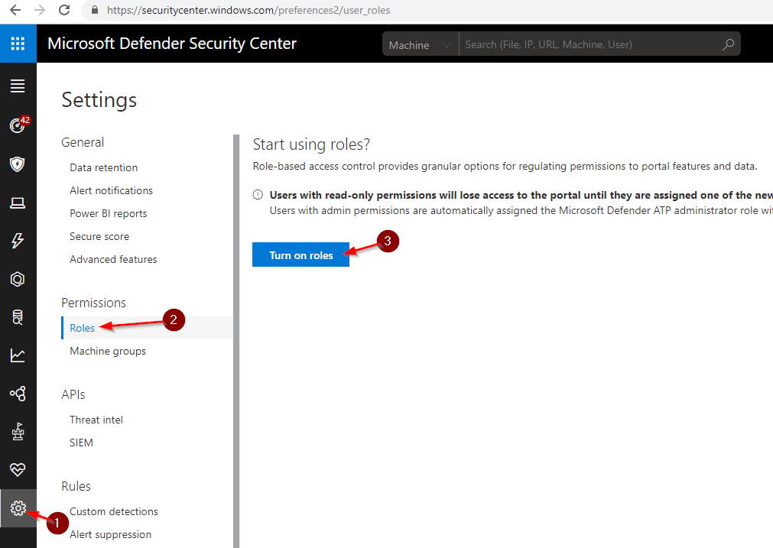773x548 pixels.
Task: Click the Microsoft Defender Security Center title
Action: coord(172,44)
